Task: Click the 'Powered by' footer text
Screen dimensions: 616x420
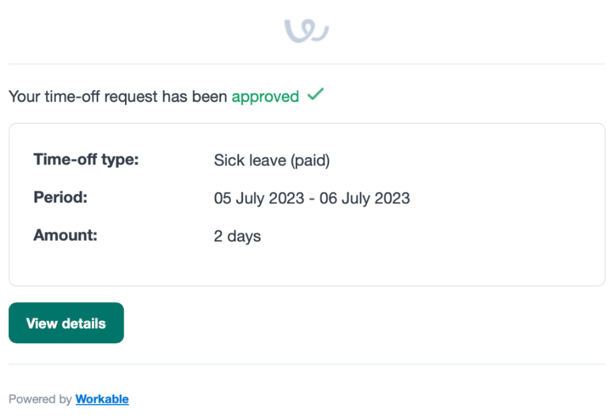Action: pyautogui.click(x=40, y=400)
